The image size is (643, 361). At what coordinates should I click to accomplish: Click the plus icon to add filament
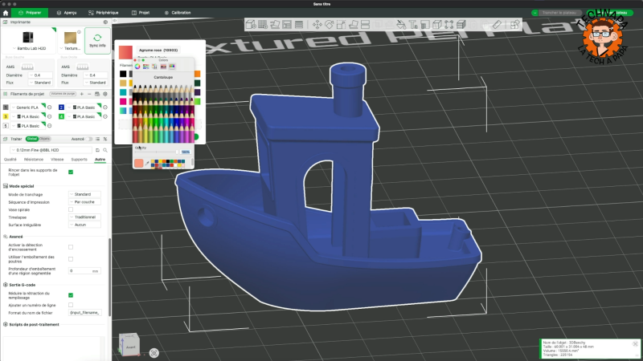[x=82, y=94]
